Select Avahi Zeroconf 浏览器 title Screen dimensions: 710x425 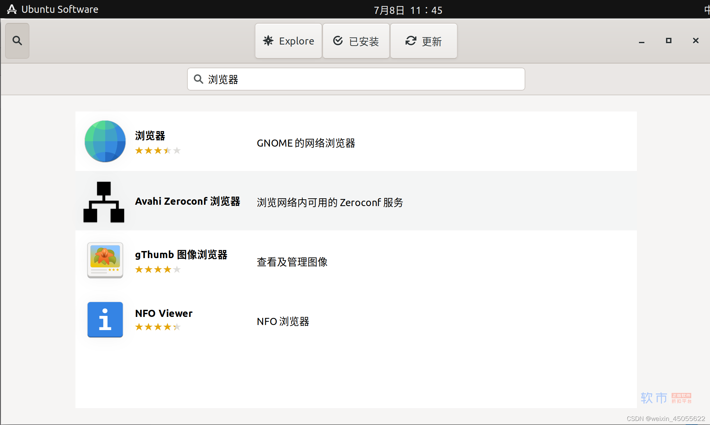point(187,201)
